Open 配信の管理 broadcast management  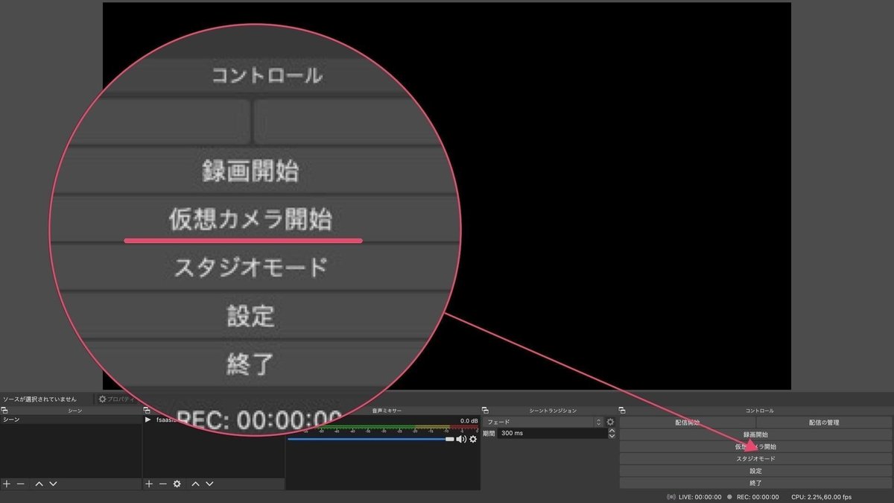tap(824, 423)
